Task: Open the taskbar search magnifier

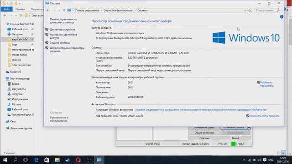Action: [x=16, y=160]
